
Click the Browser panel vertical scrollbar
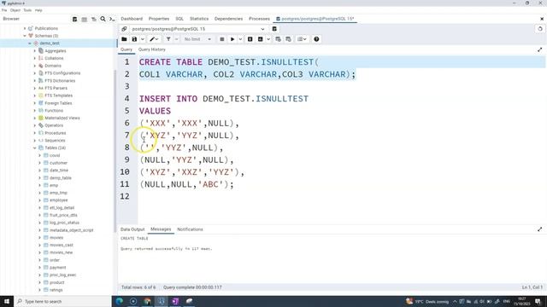click(115, 152)
